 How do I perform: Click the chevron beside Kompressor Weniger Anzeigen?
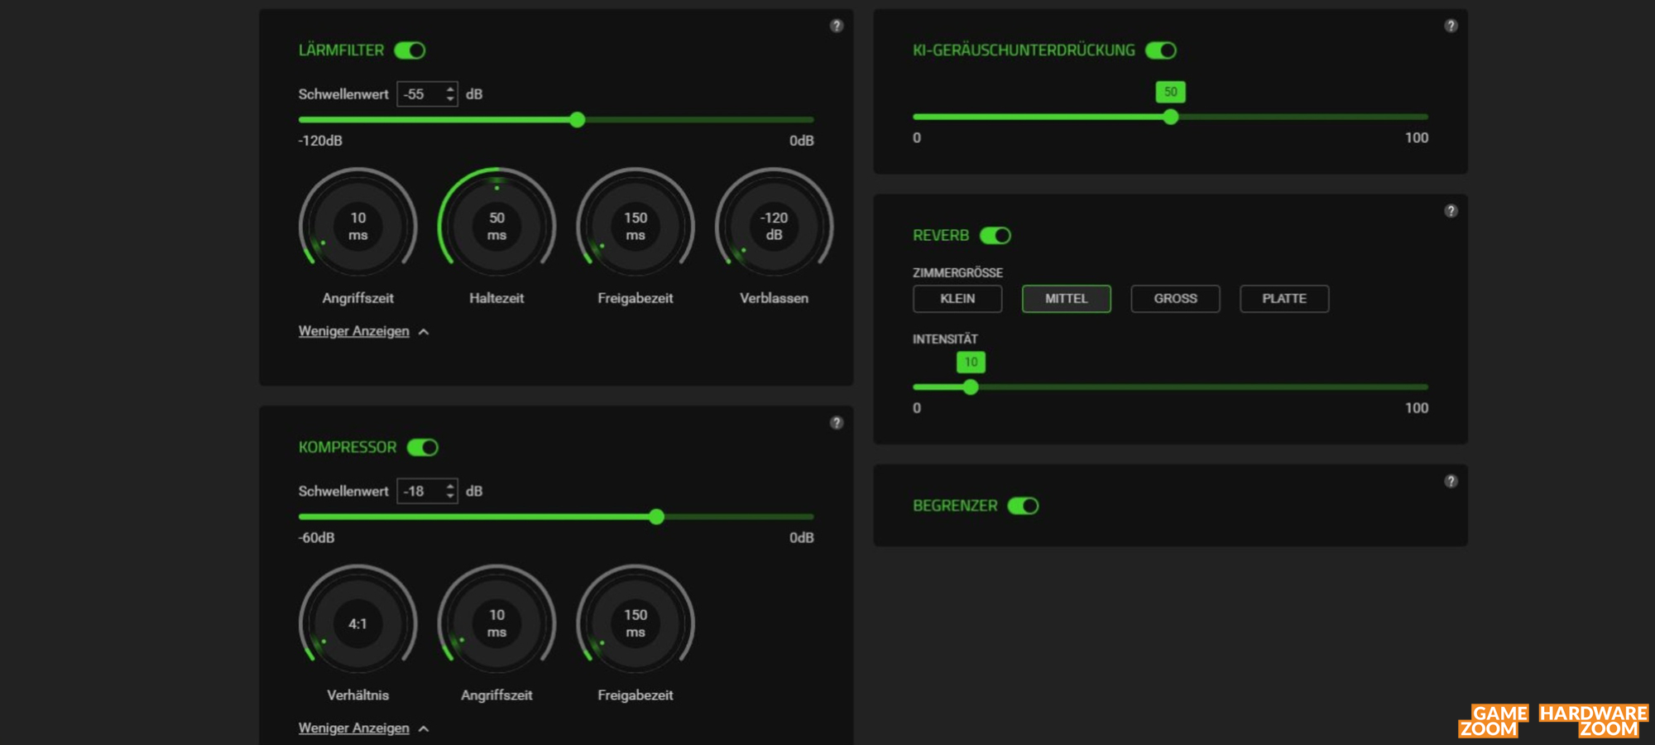point(424,729)
